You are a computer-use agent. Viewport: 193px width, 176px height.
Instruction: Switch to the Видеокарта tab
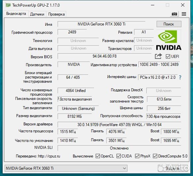[16, 14]
